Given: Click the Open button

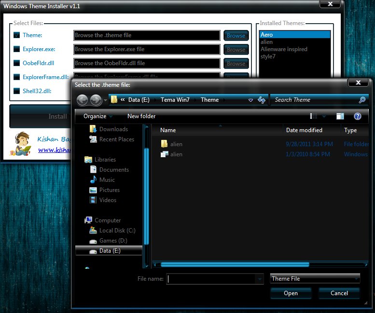Looking at the screenshot, I should pyautogui.click(x=291, y=293).
